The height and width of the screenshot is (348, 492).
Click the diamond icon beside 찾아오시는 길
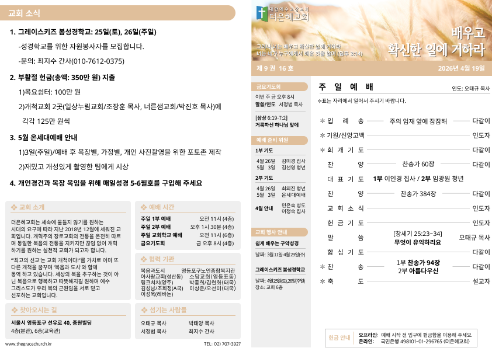15,310
